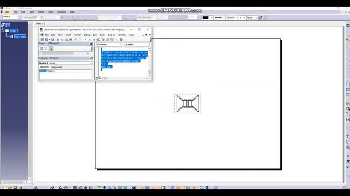Click the What's This help cursor icon
This screenshot has width=350, height=196.
point(52,188)
